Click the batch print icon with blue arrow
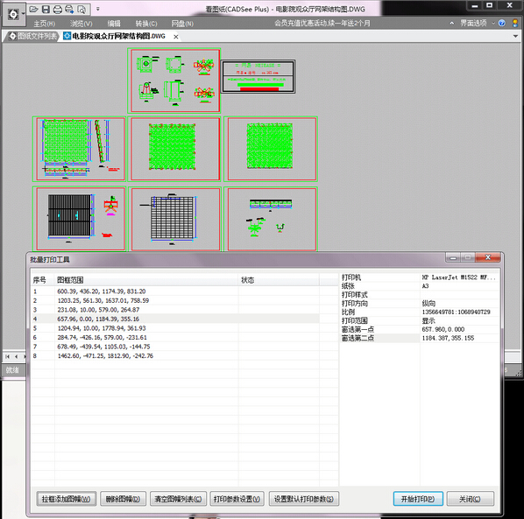 coord(69,10)
